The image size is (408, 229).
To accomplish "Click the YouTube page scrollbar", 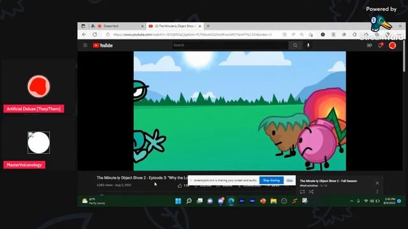I will coord(404,56).
